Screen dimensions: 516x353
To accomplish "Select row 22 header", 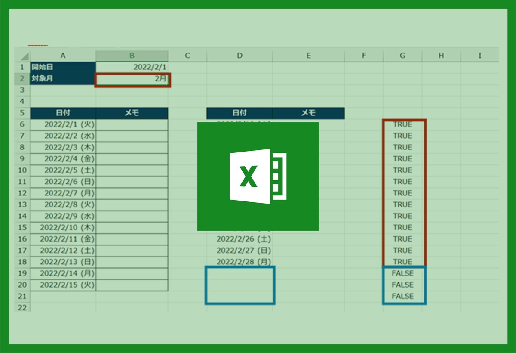I will [22, 307].
